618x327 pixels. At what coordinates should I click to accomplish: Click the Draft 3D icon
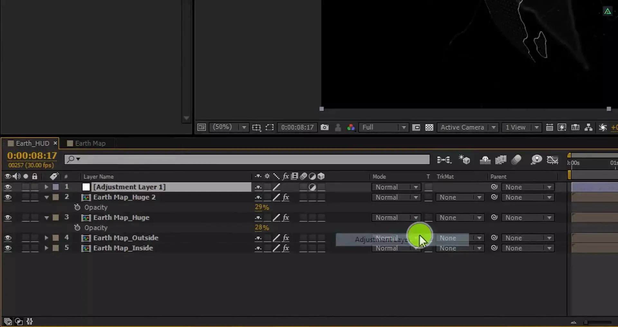[464, 159]
